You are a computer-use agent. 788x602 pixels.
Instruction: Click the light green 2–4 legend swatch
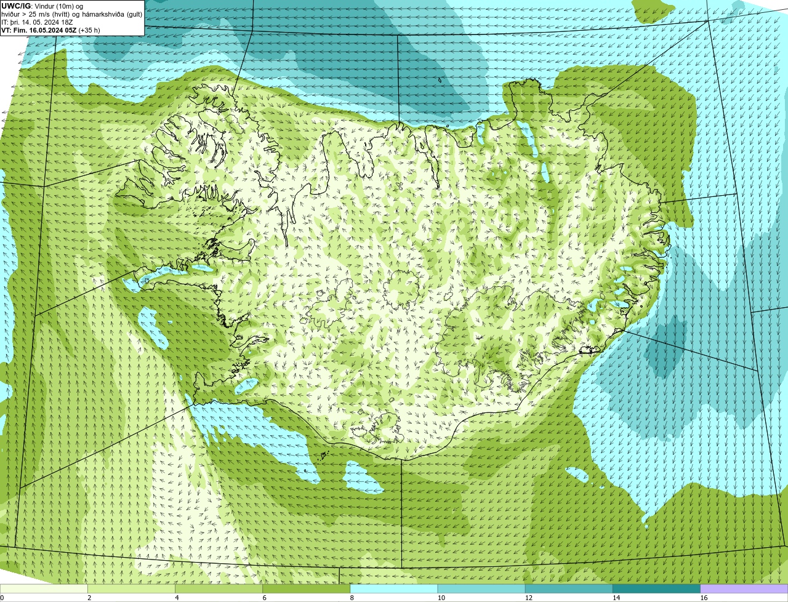pyautogui.click(x=131, y=589)
